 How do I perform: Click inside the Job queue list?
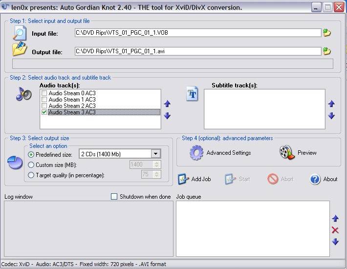(253, 229)
